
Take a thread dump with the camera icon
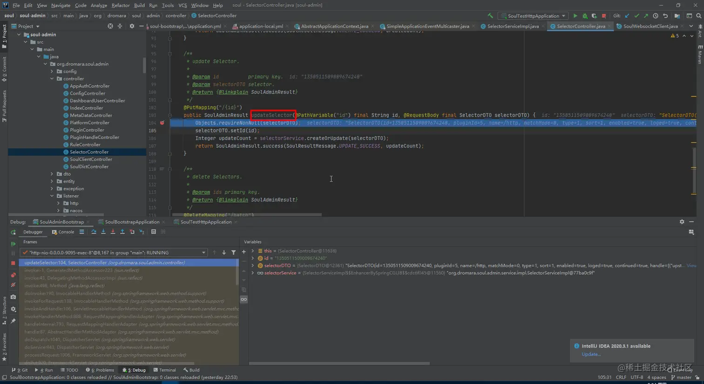click(x=13, y=297)
